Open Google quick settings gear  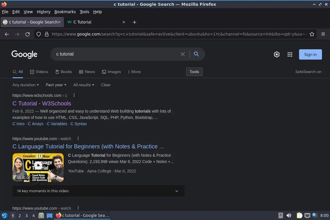(276, 54)
